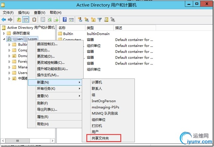
Task: Sort list by the 描述 column header
Action: click(135, 28)
